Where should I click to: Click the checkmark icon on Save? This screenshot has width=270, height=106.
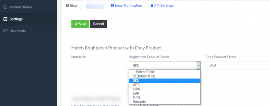(x=76, y=24)
